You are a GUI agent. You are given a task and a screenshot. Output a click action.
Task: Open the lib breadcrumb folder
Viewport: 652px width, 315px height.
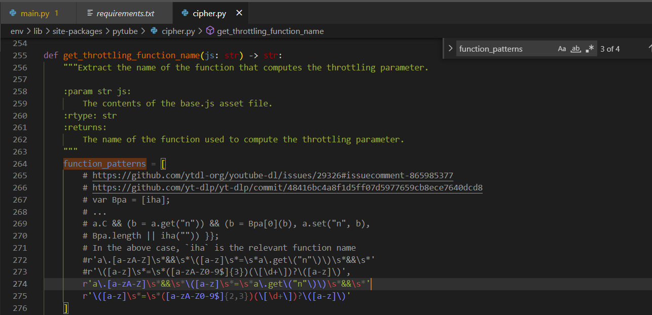[38, 31]
